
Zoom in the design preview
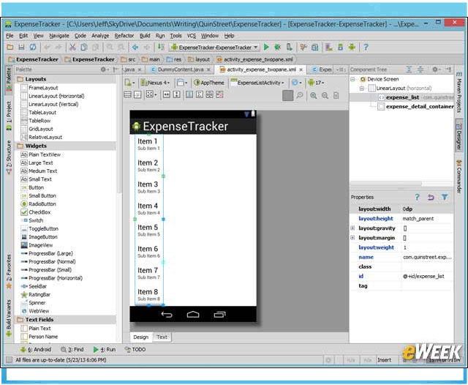314,95
